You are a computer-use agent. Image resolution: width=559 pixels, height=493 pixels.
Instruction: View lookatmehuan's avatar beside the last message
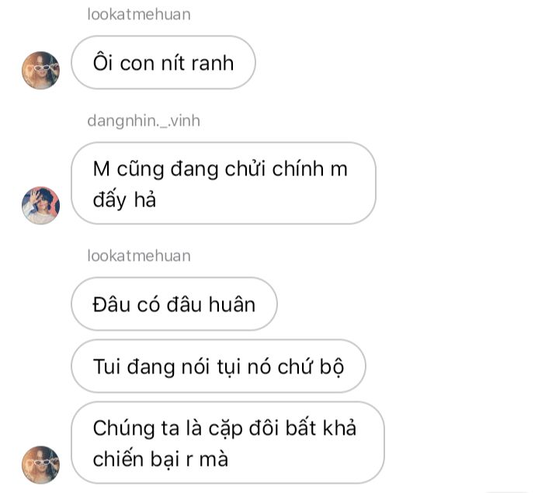[40, 464]
